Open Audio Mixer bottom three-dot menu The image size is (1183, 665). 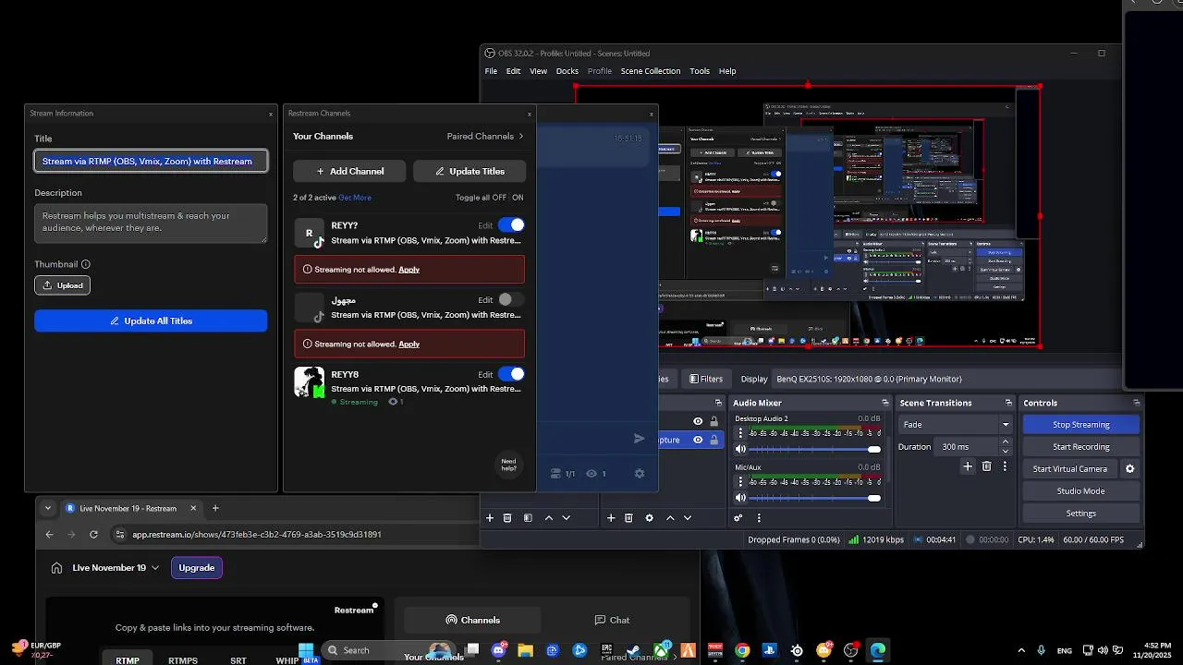pyautogui.click(x=759, y=518)
